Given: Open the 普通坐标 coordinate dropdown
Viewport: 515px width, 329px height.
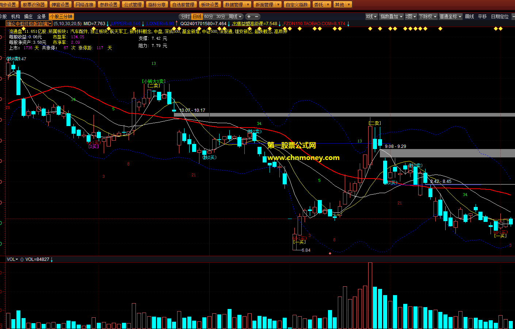Looking at the screenshot, I should click(x=450, y=16).
